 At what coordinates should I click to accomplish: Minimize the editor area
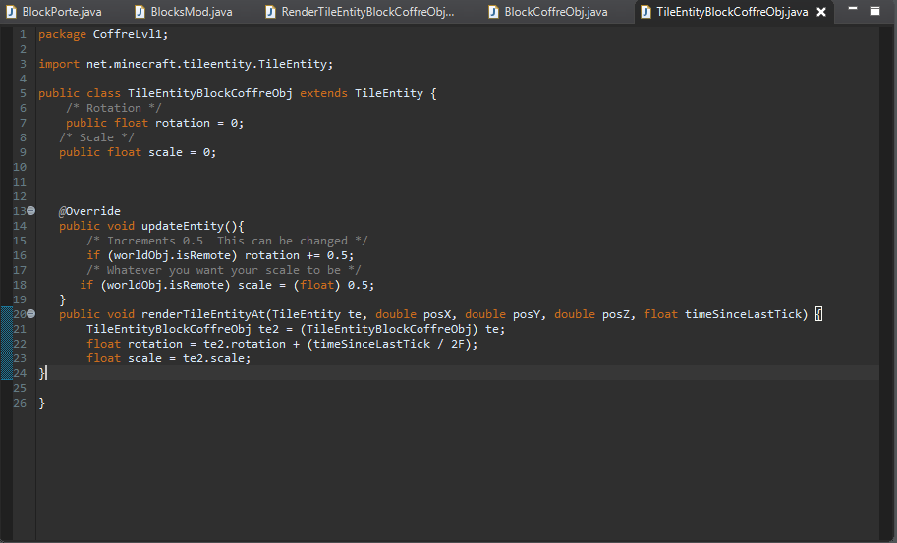tap(851, 10)
